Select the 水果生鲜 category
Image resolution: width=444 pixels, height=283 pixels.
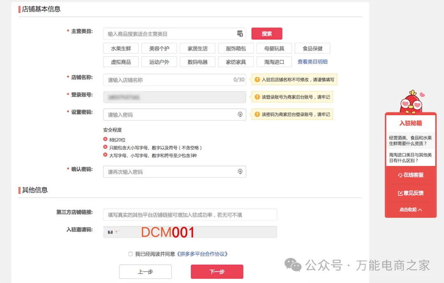click(x=121, y=49)
